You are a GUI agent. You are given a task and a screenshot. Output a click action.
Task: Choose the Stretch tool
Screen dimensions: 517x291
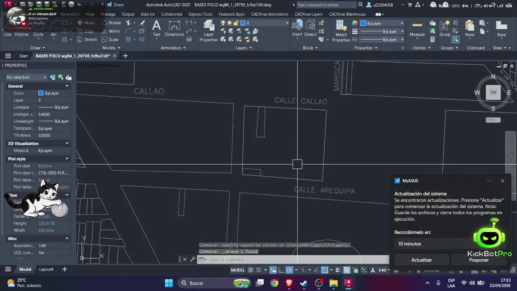87,40
